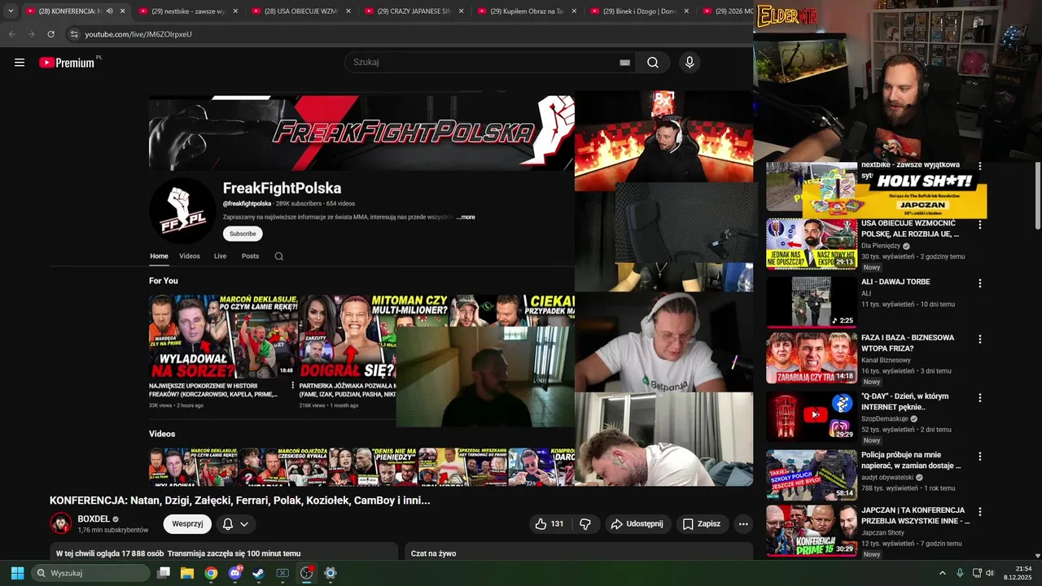Open Task View taskbar icon

pyautogui.click(x=164, y=573)
